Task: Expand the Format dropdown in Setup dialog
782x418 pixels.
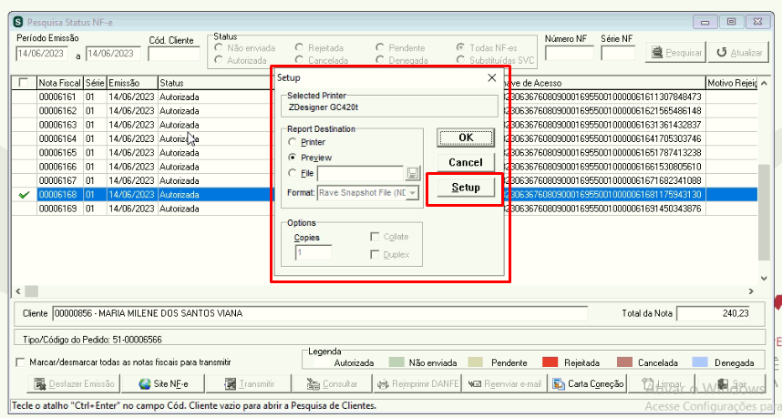Action: click(x=413, y=193)
